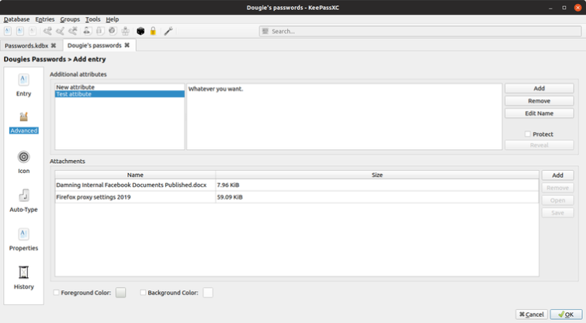Viewport: 586px width, 323px height.
Task: Click the Open database toolbar icon
Action: (20, 31)
